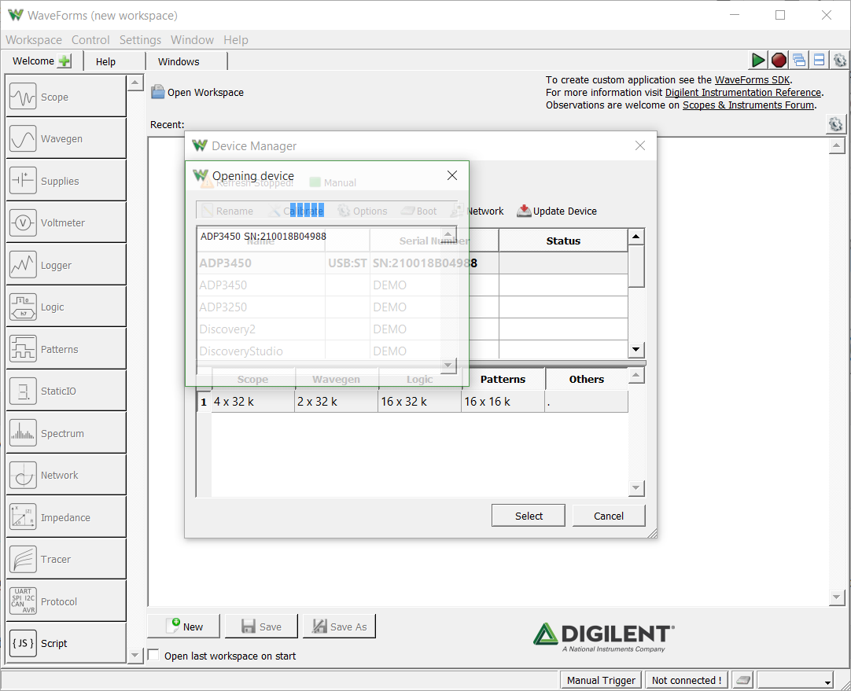The height and width of the screenshot is (691, 851).
Task: Open the Window menu
Action: 192,39
